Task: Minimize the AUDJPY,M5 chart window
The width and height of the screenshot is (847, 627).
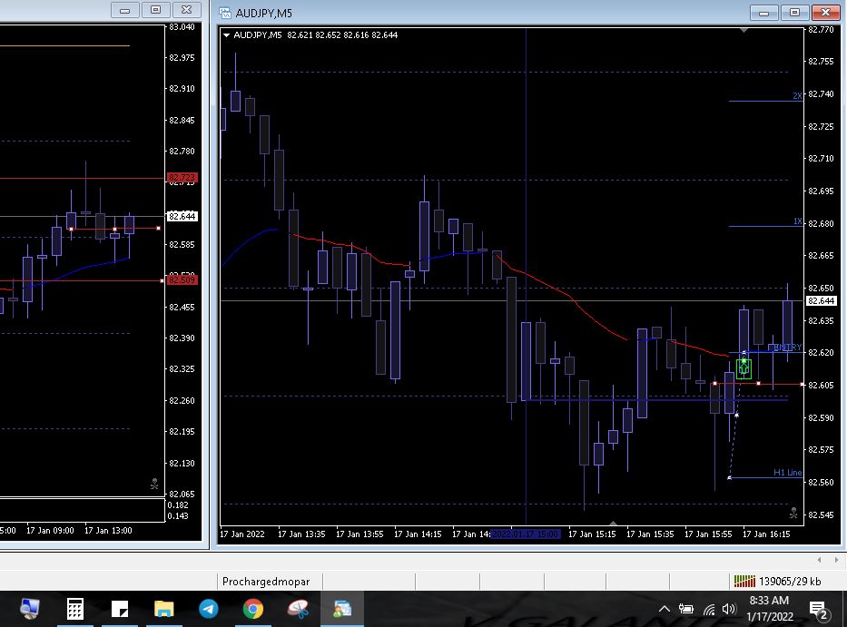Action: click(x=763, y=13)
